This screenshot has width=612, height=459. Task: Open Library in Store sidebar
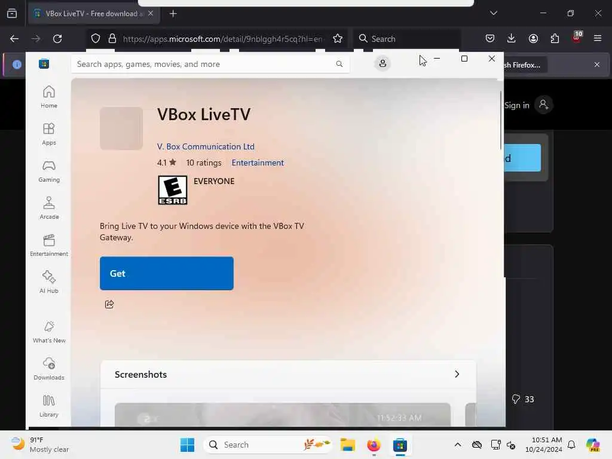(x=49, y=406)
